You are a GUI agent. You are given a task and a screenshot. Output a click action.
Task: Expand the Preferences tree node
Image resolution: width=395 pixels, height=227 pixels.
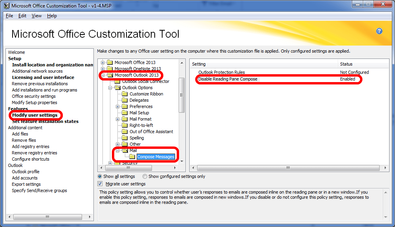[118, 106]
